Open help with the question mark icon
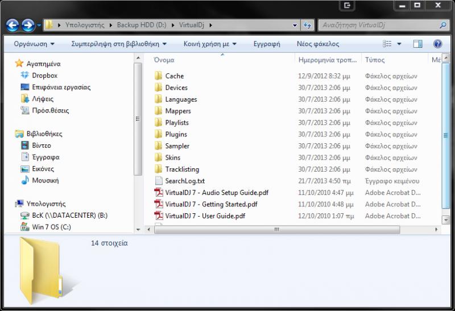Screen dimensions: 455x311 coord(437,44)
